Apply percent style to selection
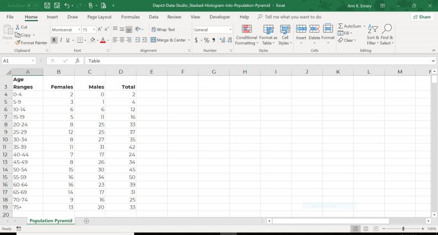Screen dimensions: 438x235 pos(206,40)
